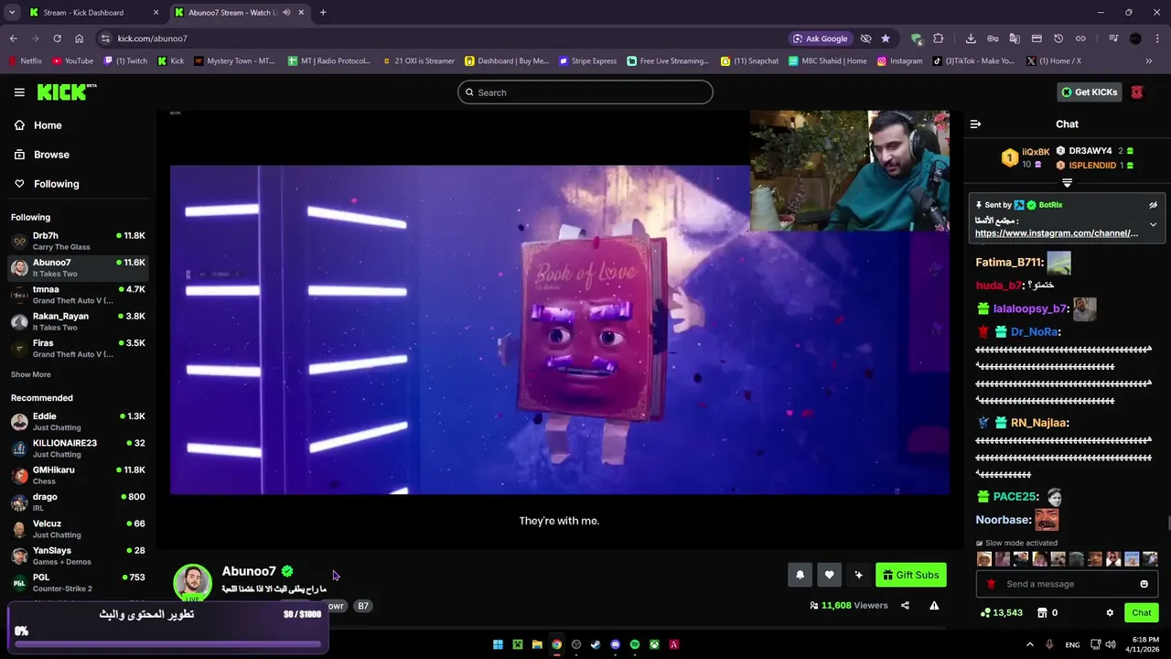Click RN_Najlaa username in chat

[x=1038, y=423]
